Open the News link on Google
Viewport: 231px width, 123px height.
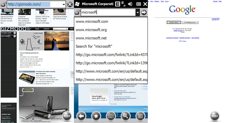pyautogui.click(x=152, y=1)
